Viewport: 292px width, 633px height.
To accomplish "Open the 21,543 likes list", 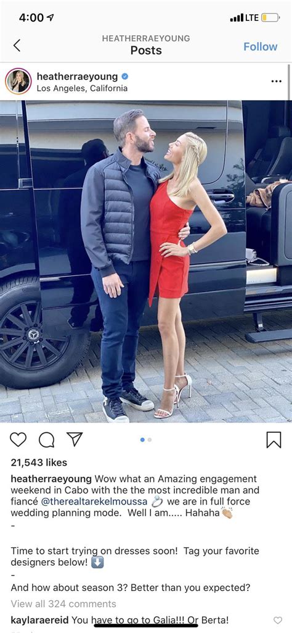I will [39, 463].
